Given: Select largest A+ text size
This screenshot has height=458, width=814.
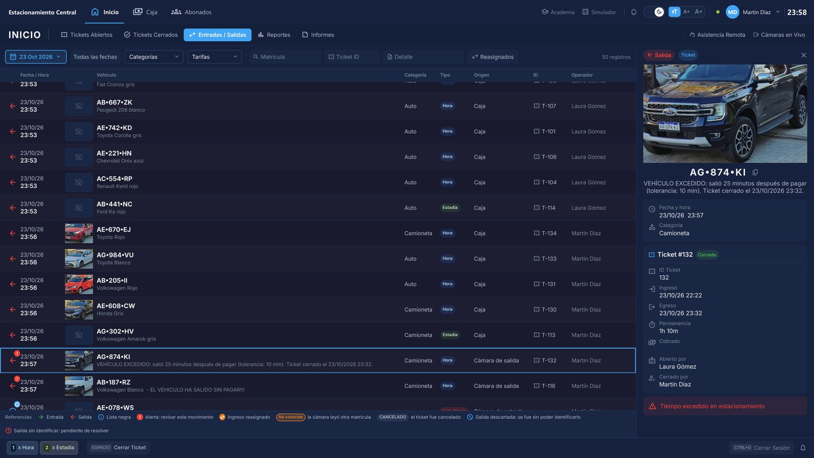Looking at the screenshot, I should click(699, 12).
